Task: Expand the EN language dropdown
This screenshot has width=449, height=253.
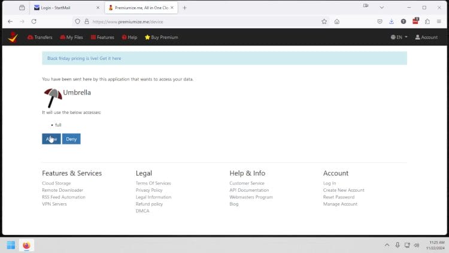Action: click(399, 37)
